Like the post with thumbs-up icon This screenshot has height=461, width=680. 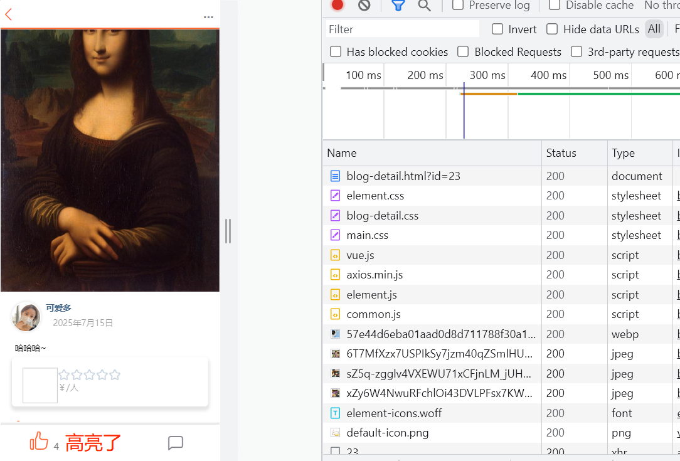39,442
